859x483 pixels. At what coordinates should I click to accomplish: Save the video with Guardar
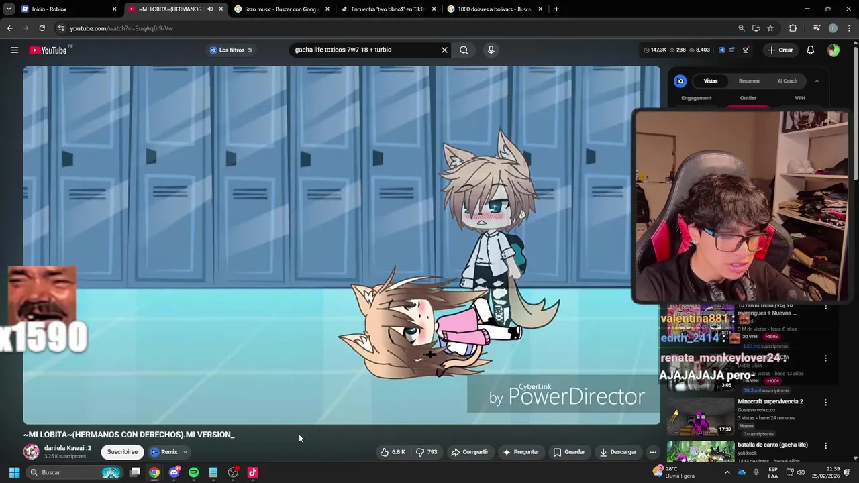click(x=569, y=452)
